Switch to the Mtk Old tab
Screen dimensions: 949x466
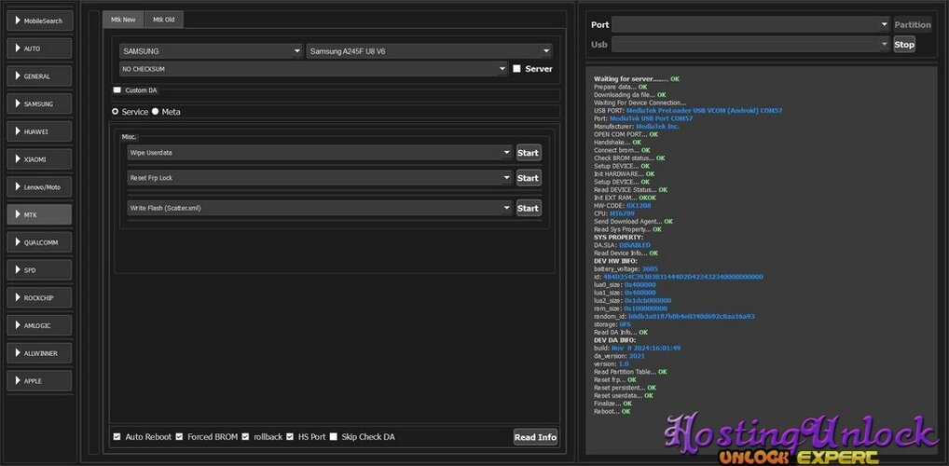(x=163, y=20)
